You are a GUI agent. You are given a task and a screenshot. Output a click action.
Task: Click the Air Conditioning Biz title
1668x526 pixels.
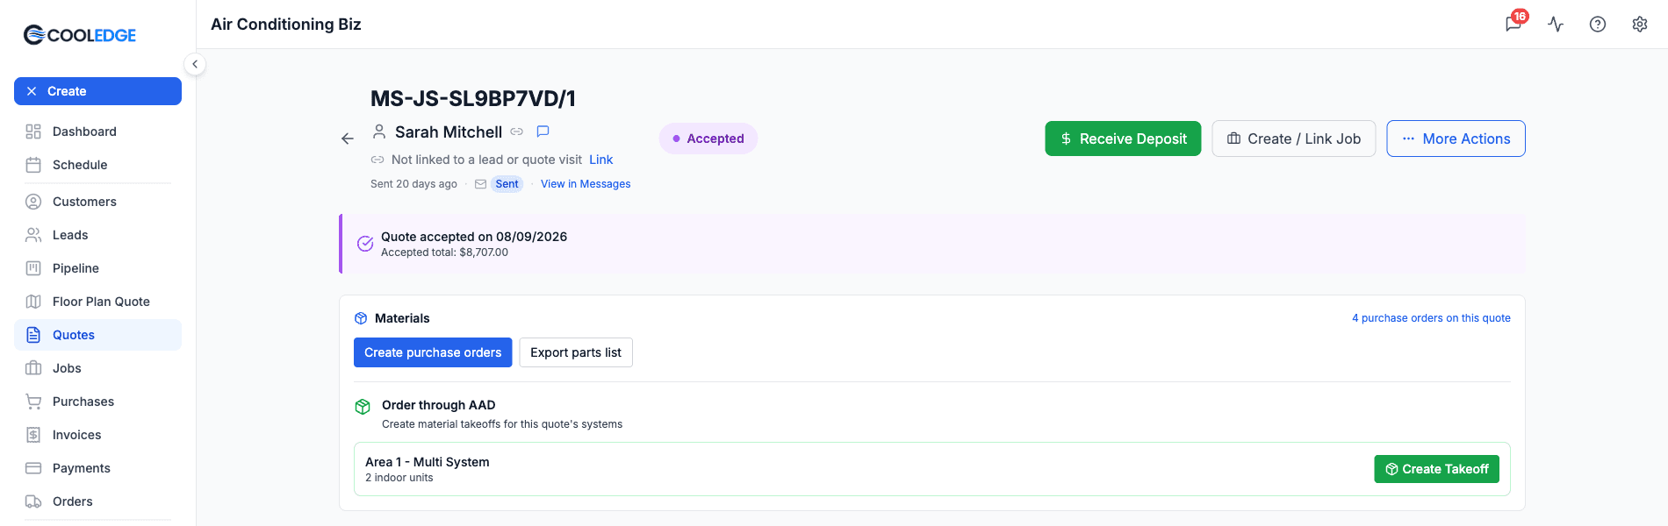tap(286, 25)
